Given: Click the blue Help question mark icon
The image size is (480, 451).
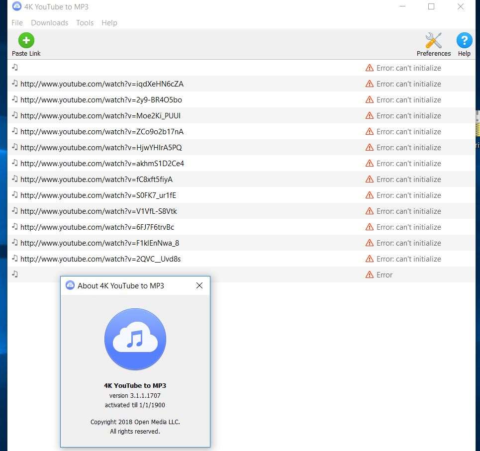Looking at the screenshot, I should coord(464,41).
